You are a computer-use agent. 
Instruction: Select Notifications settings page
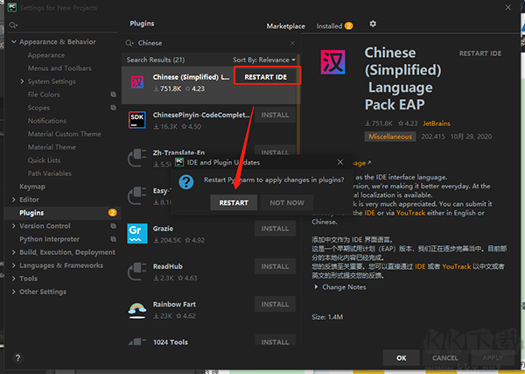click(47, 121)
